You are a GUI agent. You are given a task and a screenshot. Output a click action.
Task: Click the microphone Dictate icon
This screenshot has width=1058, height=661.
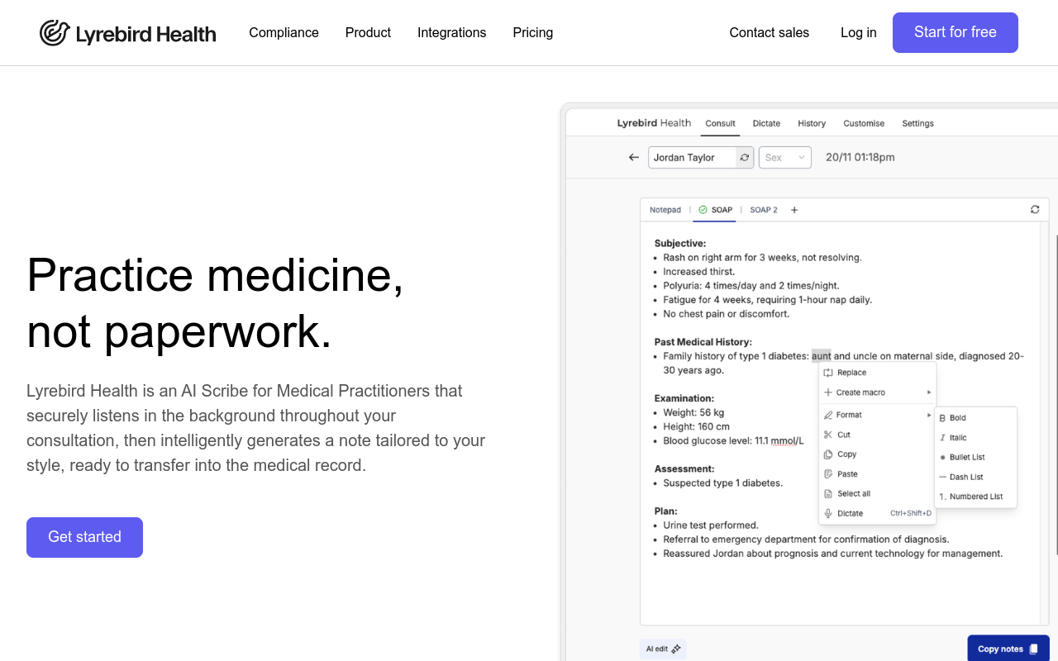click(x=828, y=513)
